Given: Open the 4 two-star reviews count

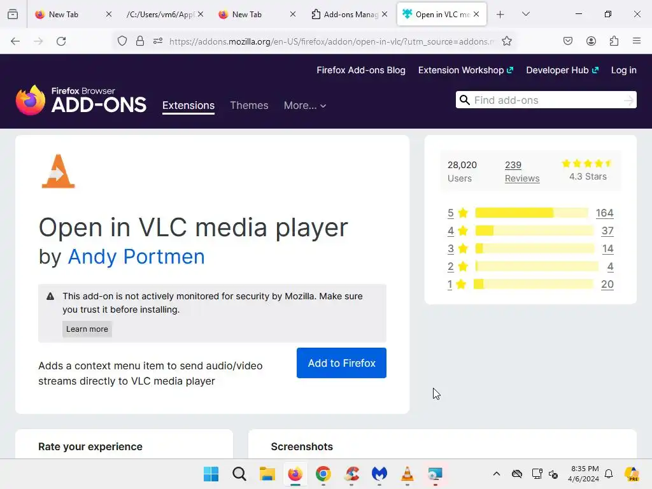Looking at the screenshot, I should 610,267.
